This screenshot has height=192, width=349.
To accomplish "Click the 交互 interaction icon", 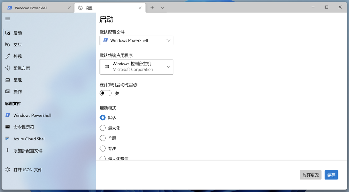I will coord(8,45).
